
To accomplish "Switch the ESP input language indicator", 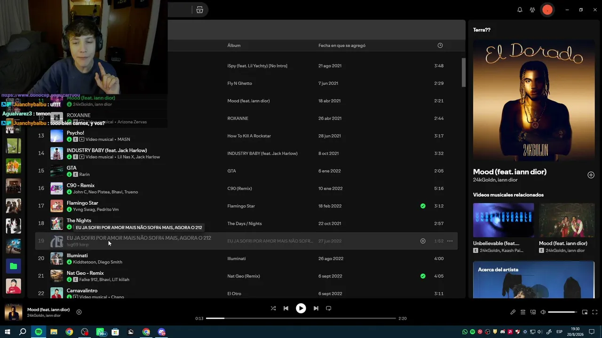I will (560, 332).
